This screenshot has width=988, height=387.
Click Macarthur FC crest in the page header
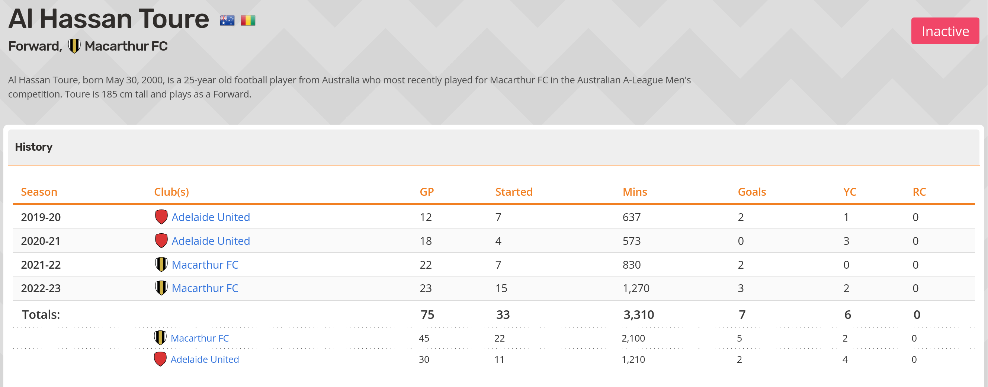point(74,46)
